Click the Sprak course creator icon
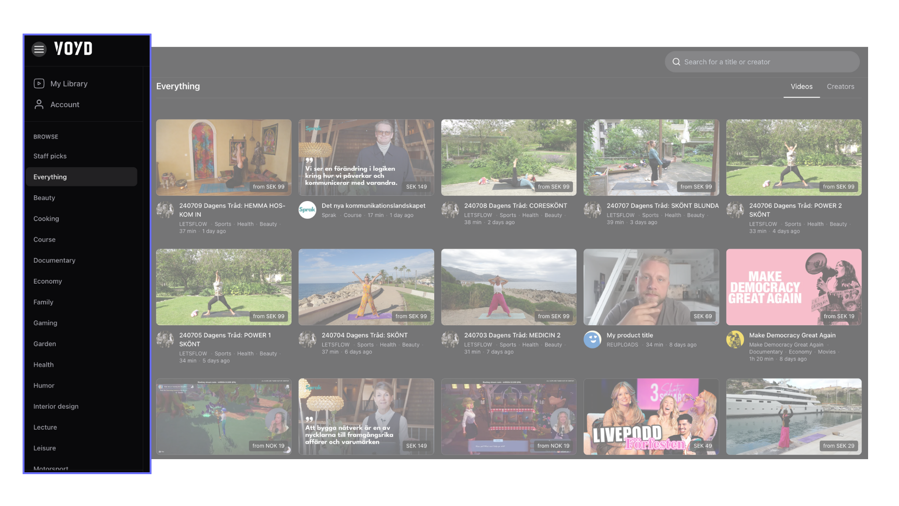Viewport: 899px width, 506px height. pyautogui.click(x=308, y=209)
